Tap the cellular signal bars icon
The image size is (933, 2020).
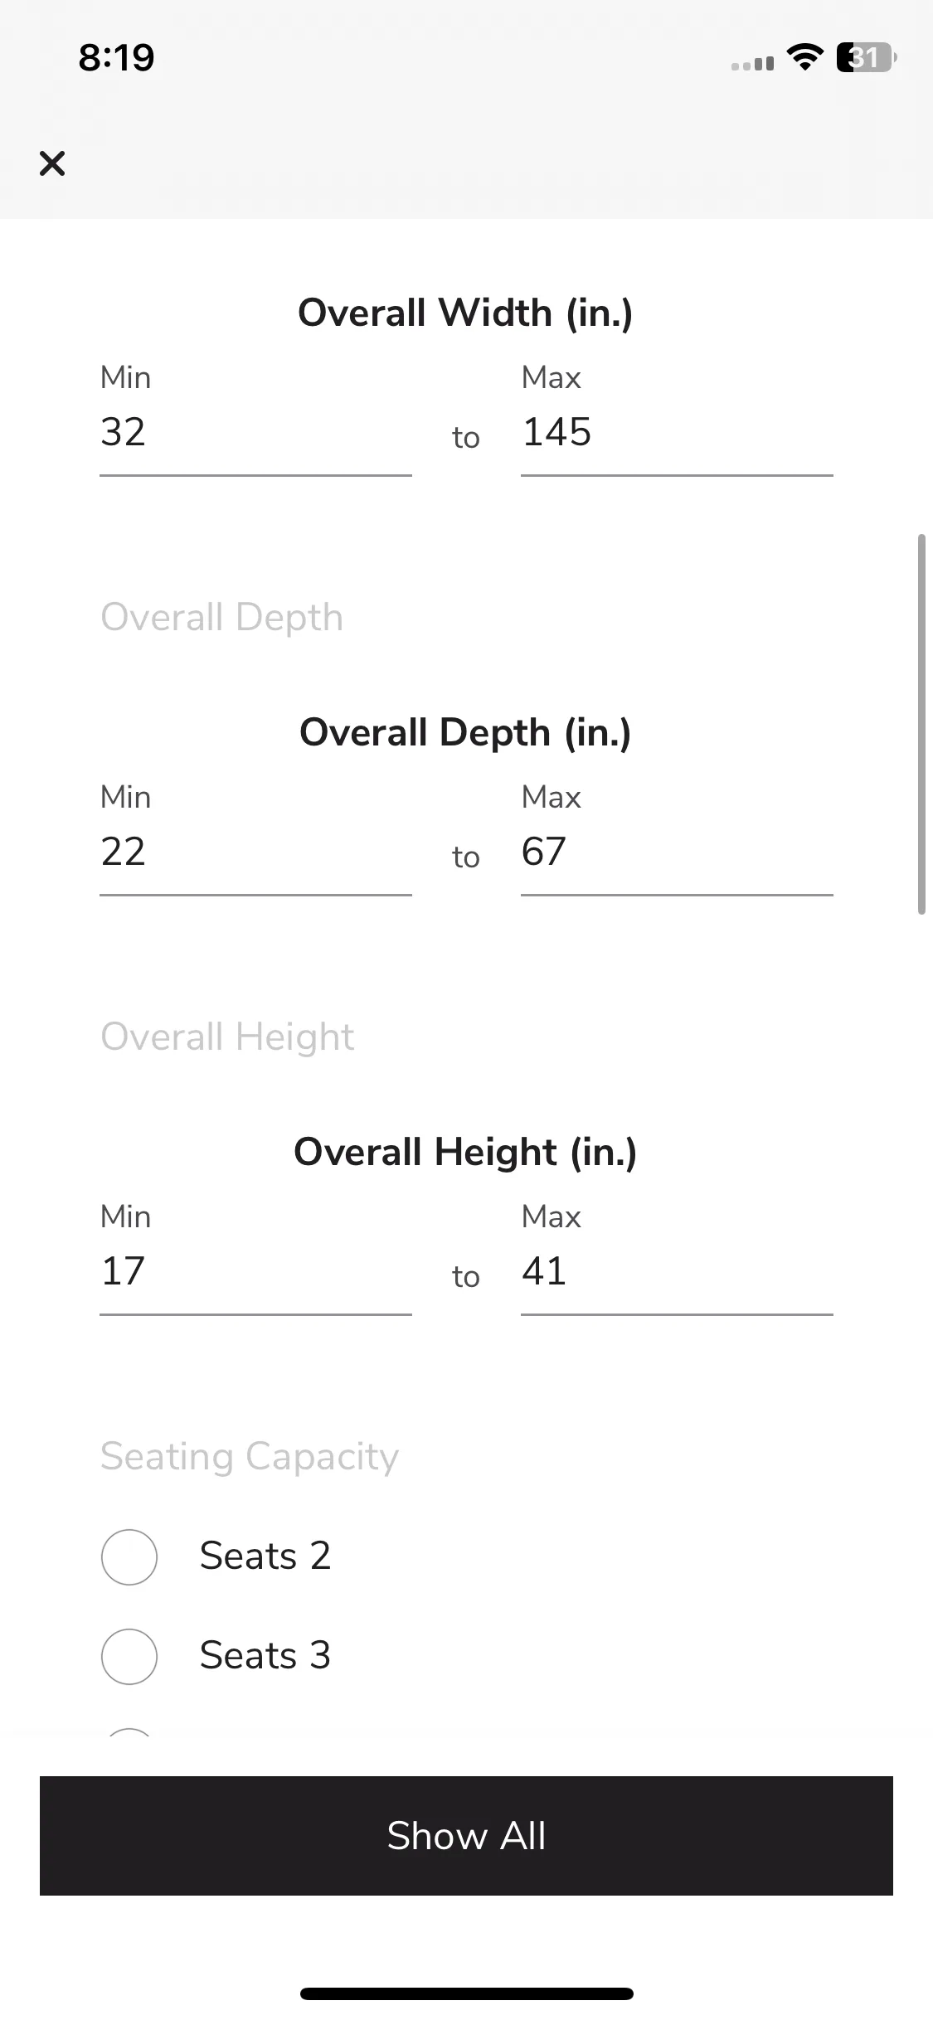[x=752, y=63]
